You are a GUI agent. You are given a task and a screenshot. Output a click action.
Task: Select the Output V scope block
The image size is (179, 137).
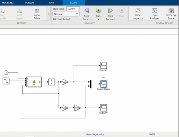click(x=104, y=108)
